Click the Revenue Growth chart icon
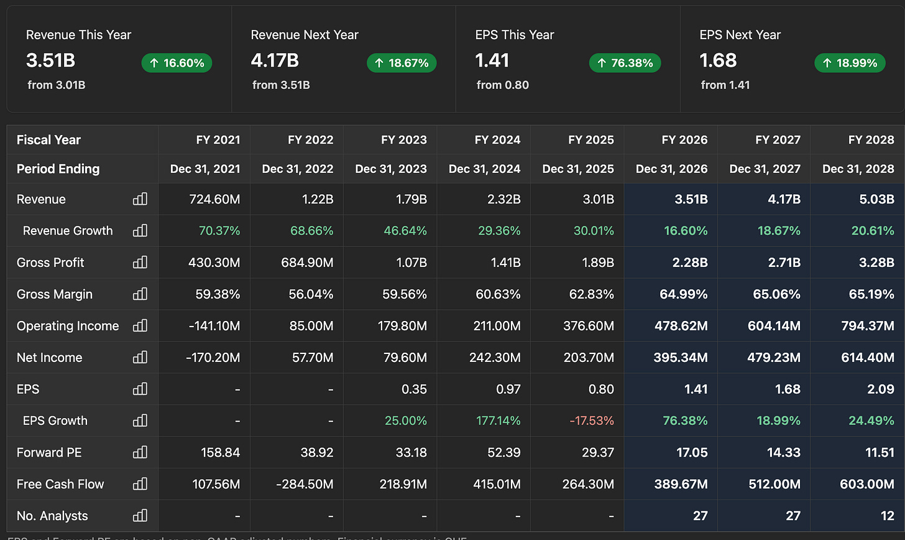 point(140,231)
